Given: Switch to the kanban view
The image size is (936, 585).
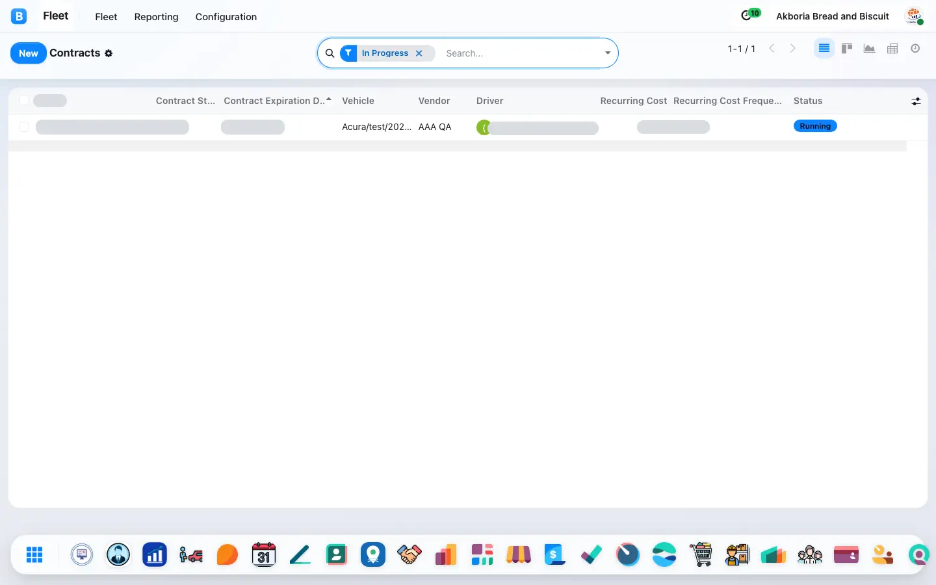Looking at the screenshot, I should click(847, 49).
